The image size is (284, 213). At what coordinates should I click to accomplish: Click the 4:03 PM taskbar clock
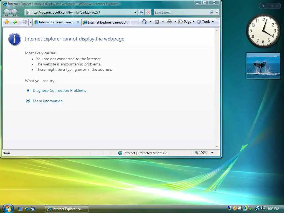point(273,209)
